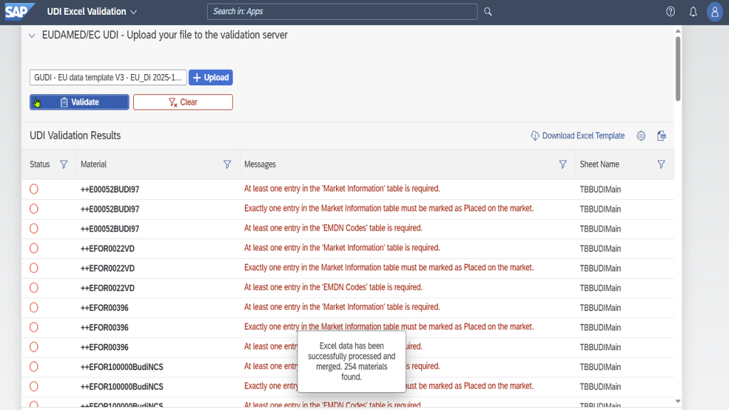The image size is (729, 410).
Task: Select ++E00052BUDI97 material in first row
Action: 110,189
